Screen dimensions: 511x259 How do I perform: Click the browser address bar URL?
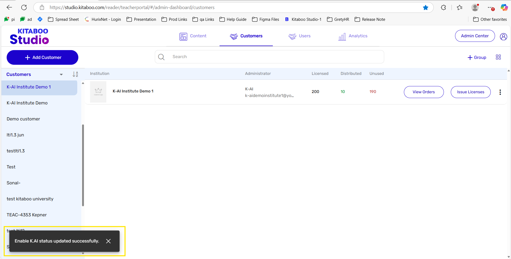coord(132,7)
